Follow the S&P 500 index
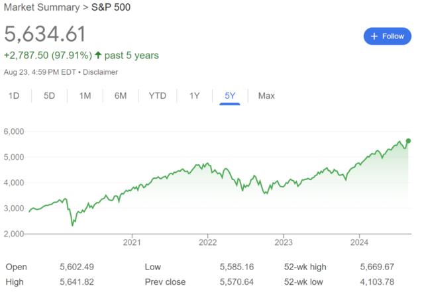 (388, 36)
